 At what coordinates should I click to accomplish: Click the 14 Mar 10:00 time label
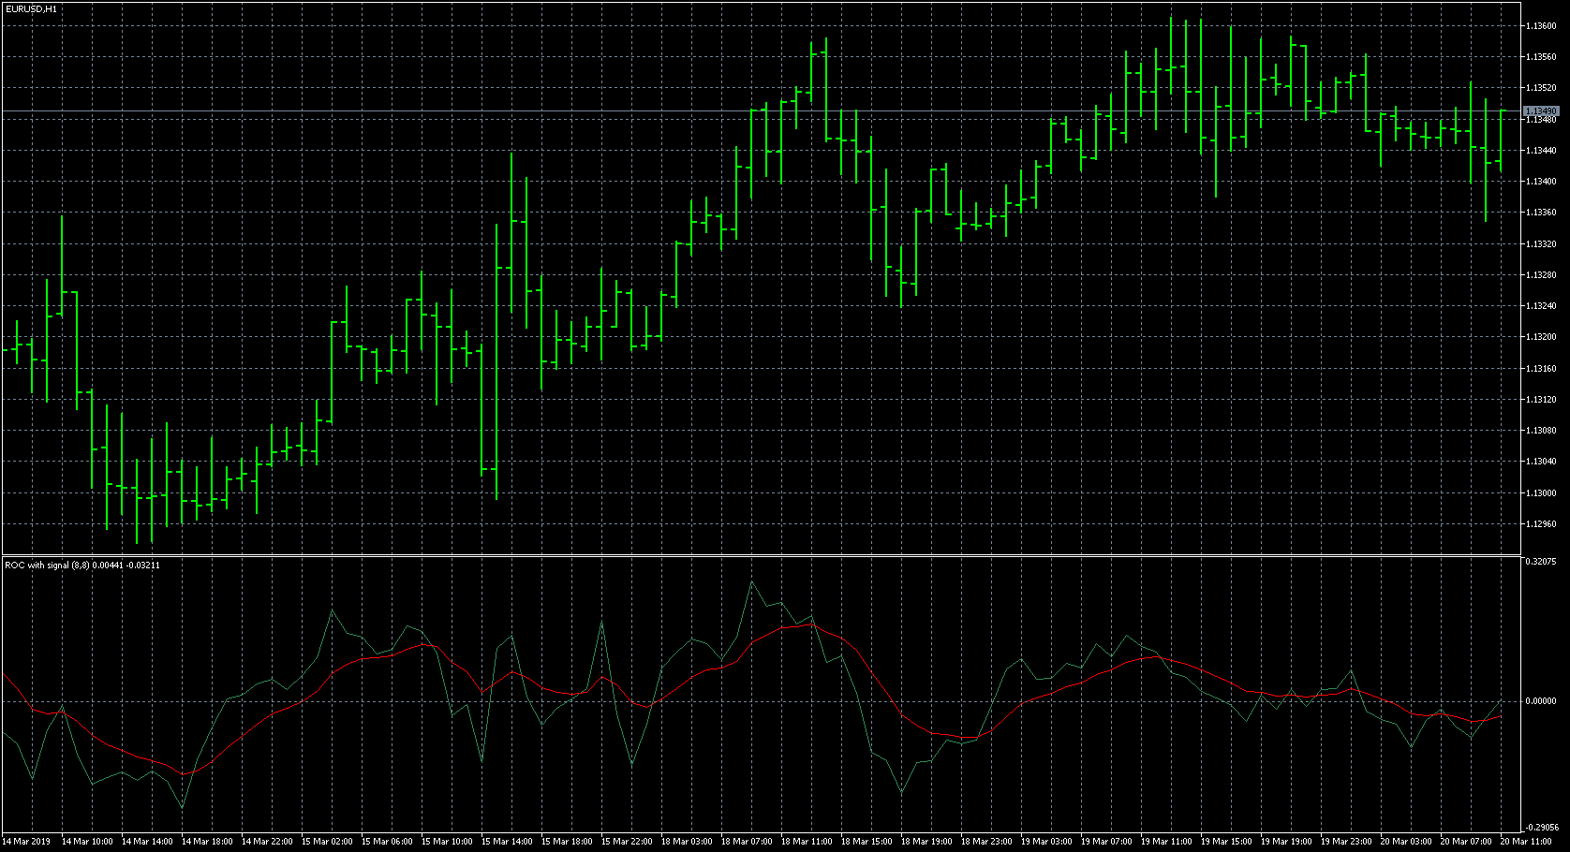87,842
